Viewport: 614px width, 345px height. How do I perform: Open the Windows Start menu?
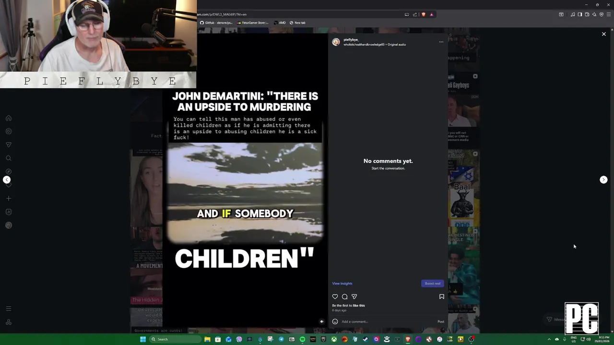click(143, 339)
